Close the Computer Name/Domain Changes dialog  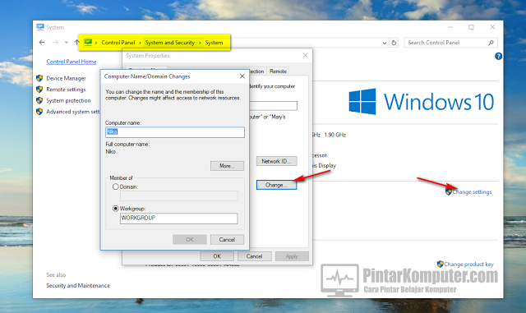[x=242, y=76]
